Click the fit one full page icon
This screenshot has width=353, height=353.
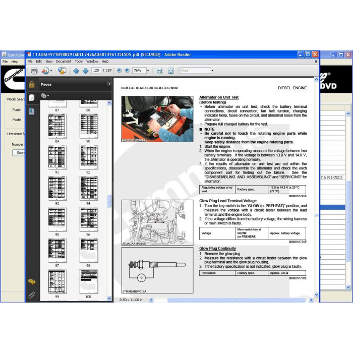[x=171, y=71]
